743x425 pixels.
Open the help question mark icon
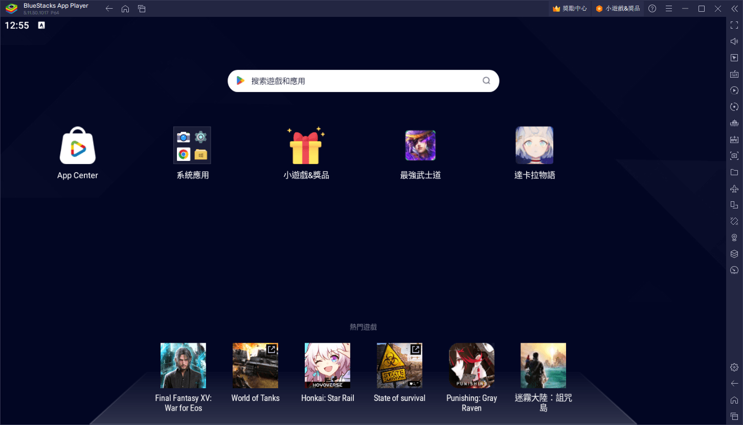coord(652,9)
